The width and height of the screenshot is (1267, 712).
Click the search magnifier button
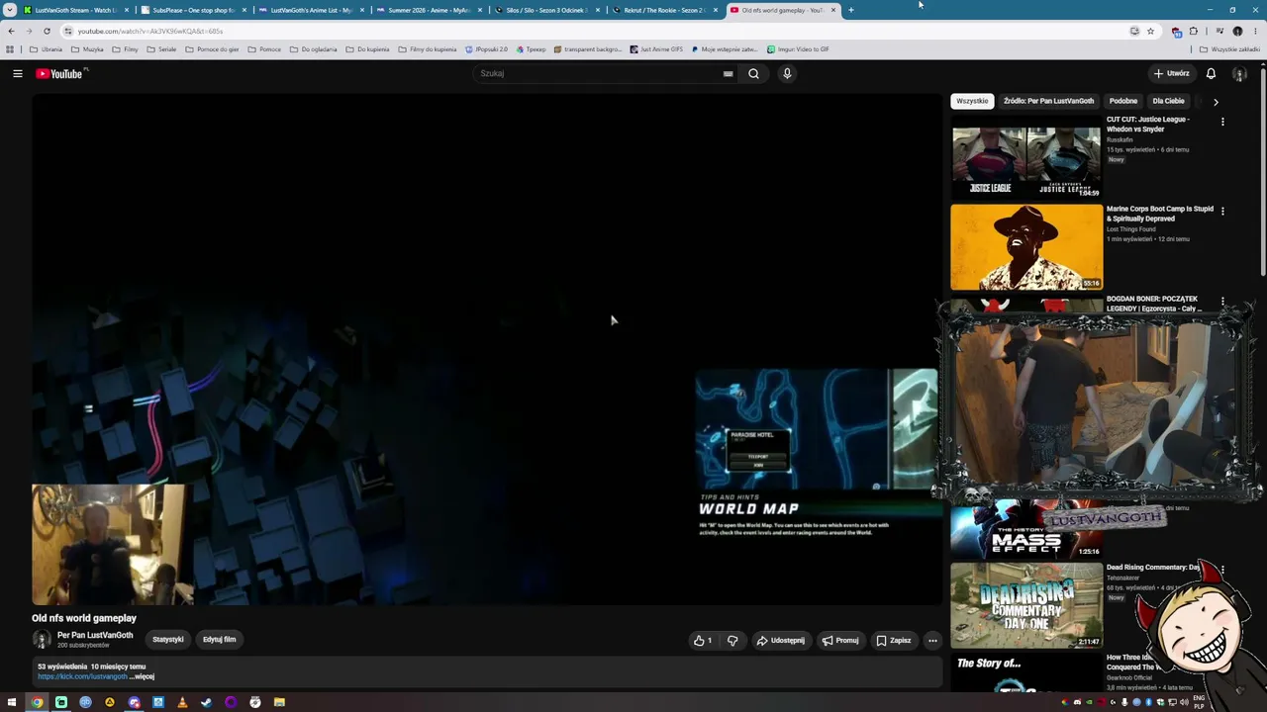[x=753, y=73]
